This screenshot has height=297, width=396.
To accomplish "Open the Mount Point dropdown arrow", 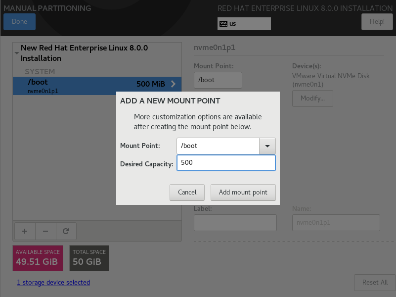I will pyautogui.click(x=267, y=146).
